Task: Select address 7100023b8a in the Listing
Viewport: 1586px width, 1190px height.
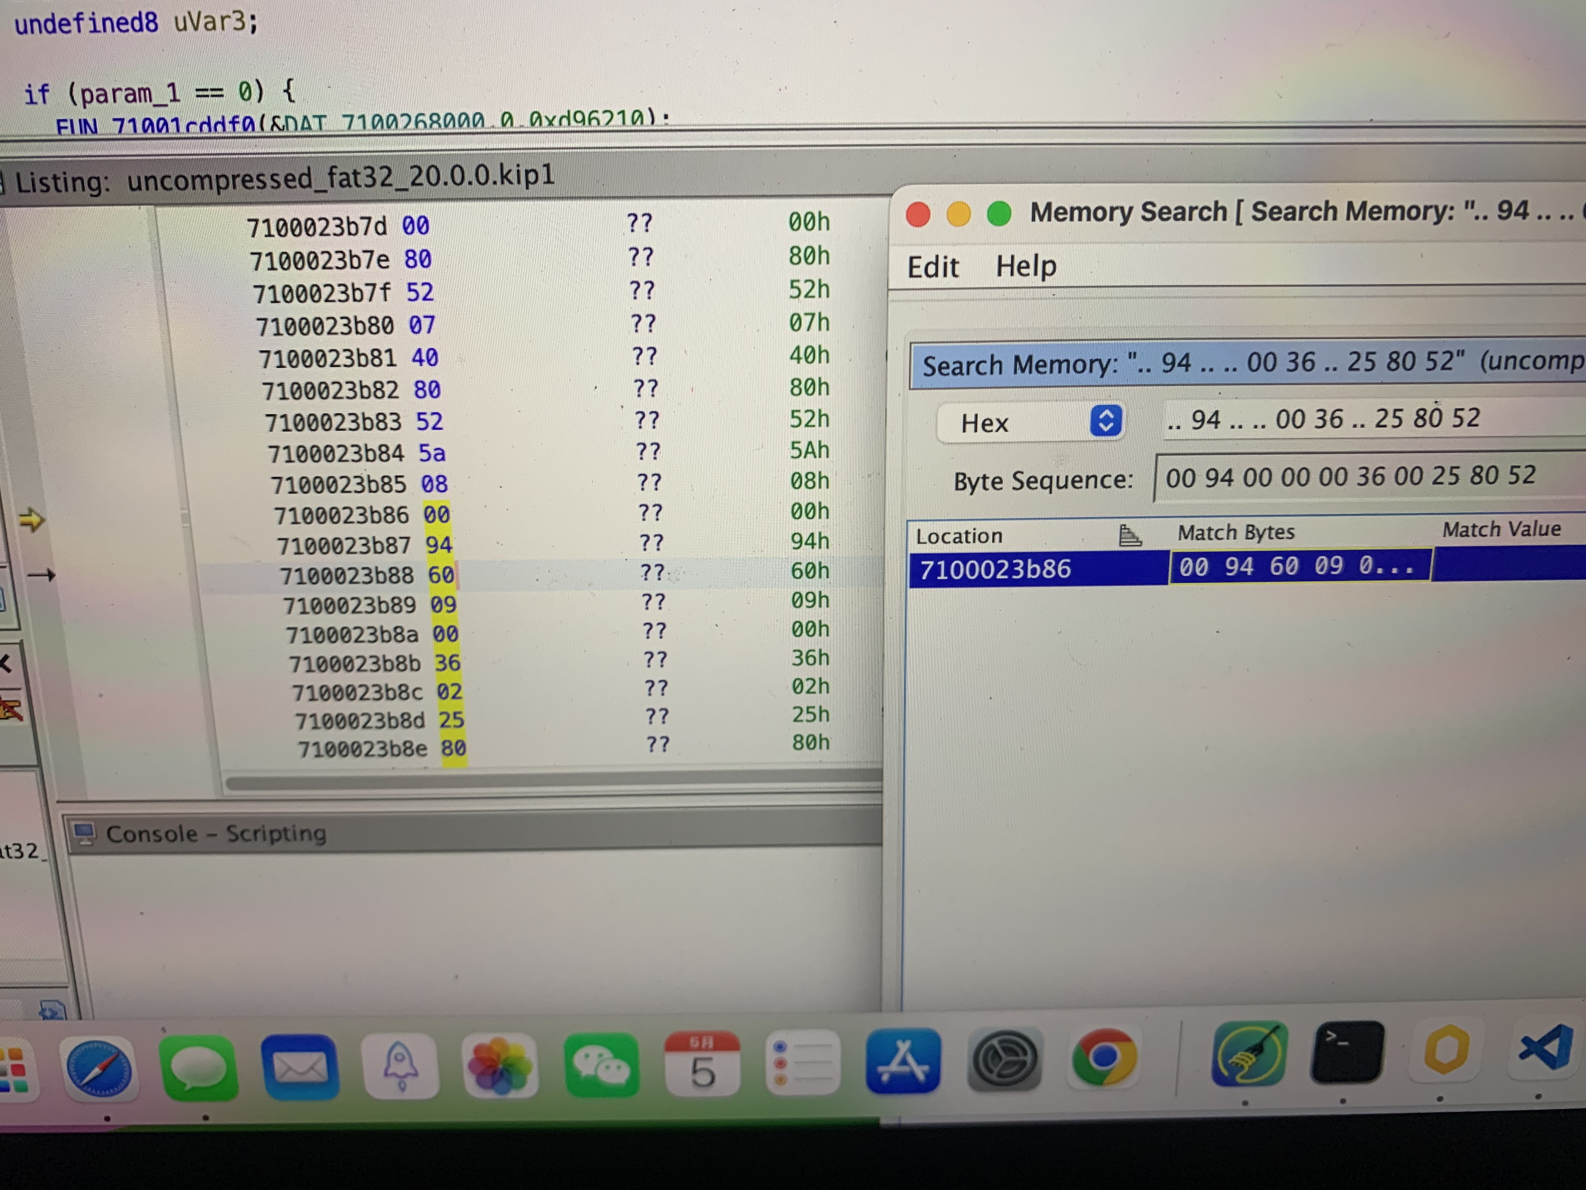Action: [352, 635]
